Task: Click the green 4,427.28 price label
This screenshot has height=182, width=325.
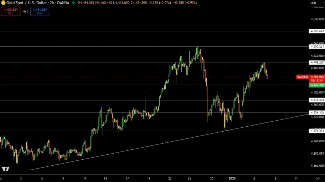Action: pyautogui.click(x=317, y=85)
